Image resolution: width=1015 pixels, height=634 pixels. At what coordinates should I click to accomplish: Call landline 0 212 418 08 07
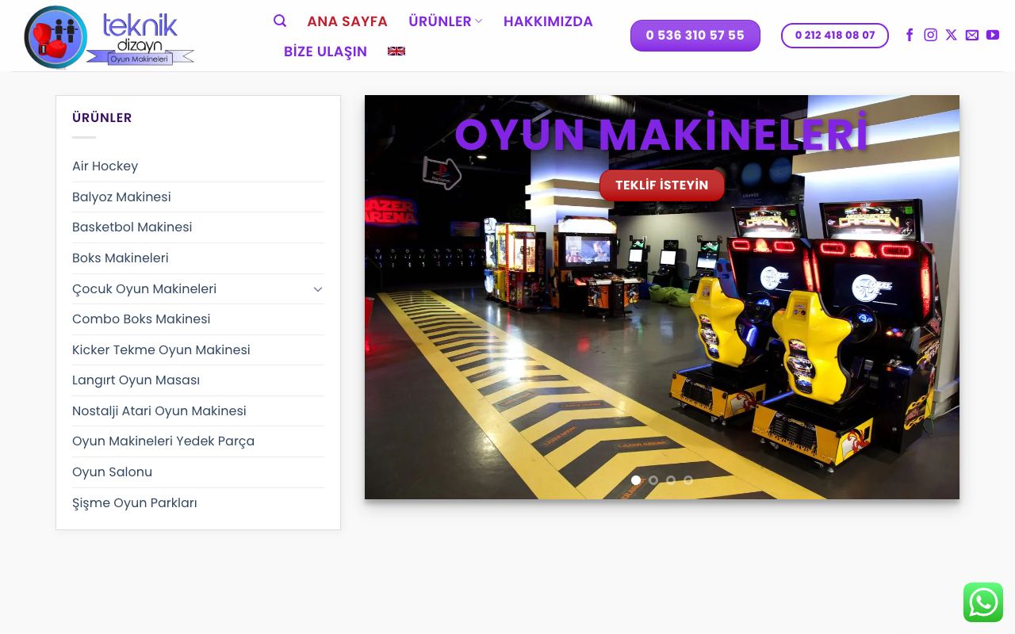[x=835, y=36]
